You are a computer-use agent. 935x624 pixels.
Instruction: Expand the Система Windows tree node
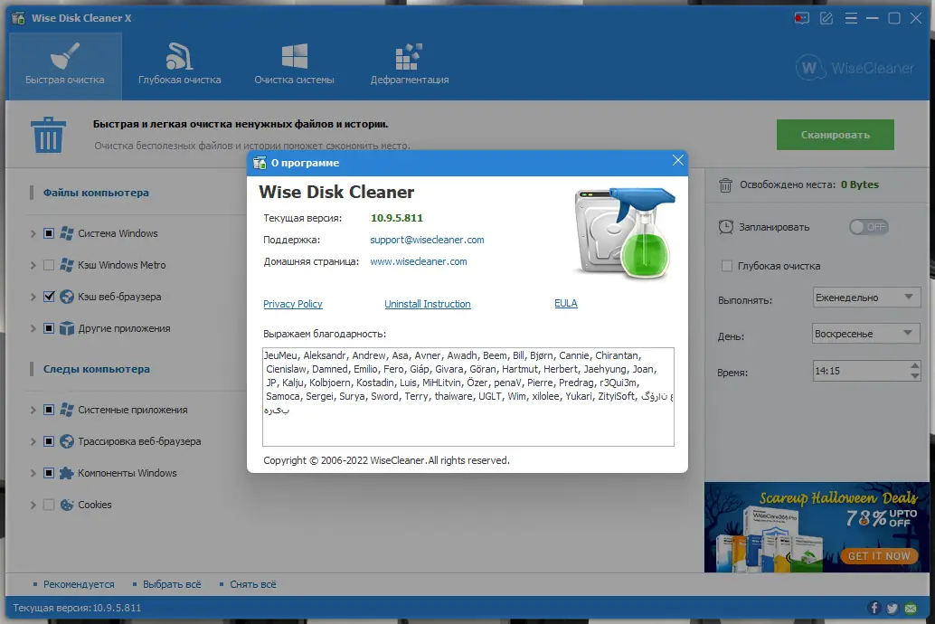pos(33,234)
